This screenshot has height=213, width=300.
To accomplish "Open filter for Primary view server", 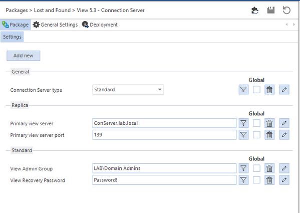I will point(243,123).
